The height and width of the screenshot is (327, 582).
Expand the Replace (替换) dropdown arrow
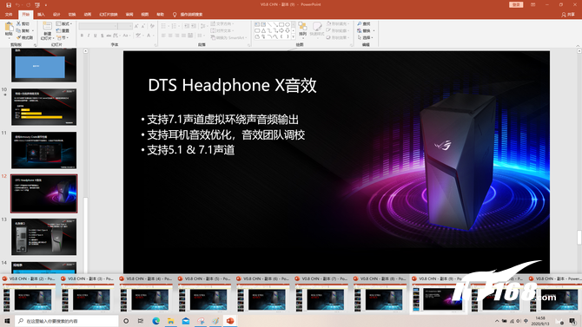click(x=374, y=30)
